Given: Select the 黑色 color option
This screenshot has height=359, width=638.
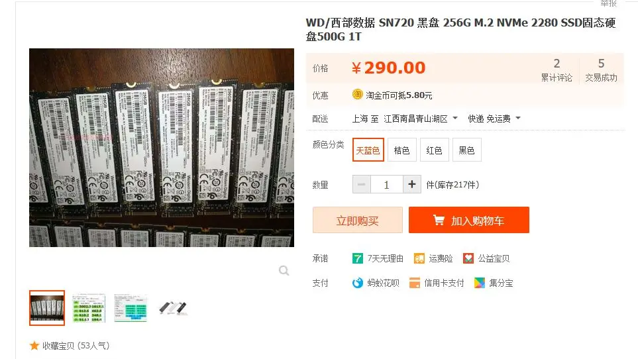Looking at the screenshot, I should click(466, 150).
